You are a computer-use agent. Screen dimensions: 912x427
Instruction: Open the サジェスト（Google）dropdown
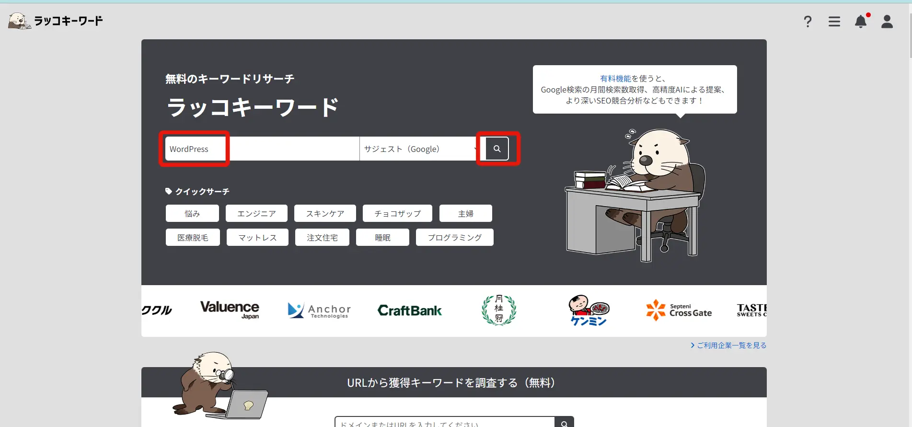pyautogui.click(x=419, y=149)
